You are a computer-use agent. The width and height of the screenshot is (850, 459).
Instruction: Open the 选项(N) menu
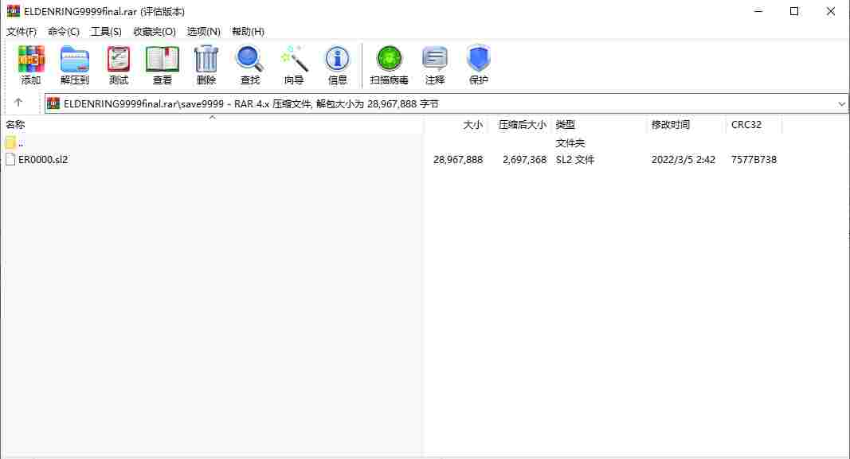tap(204, 31)
